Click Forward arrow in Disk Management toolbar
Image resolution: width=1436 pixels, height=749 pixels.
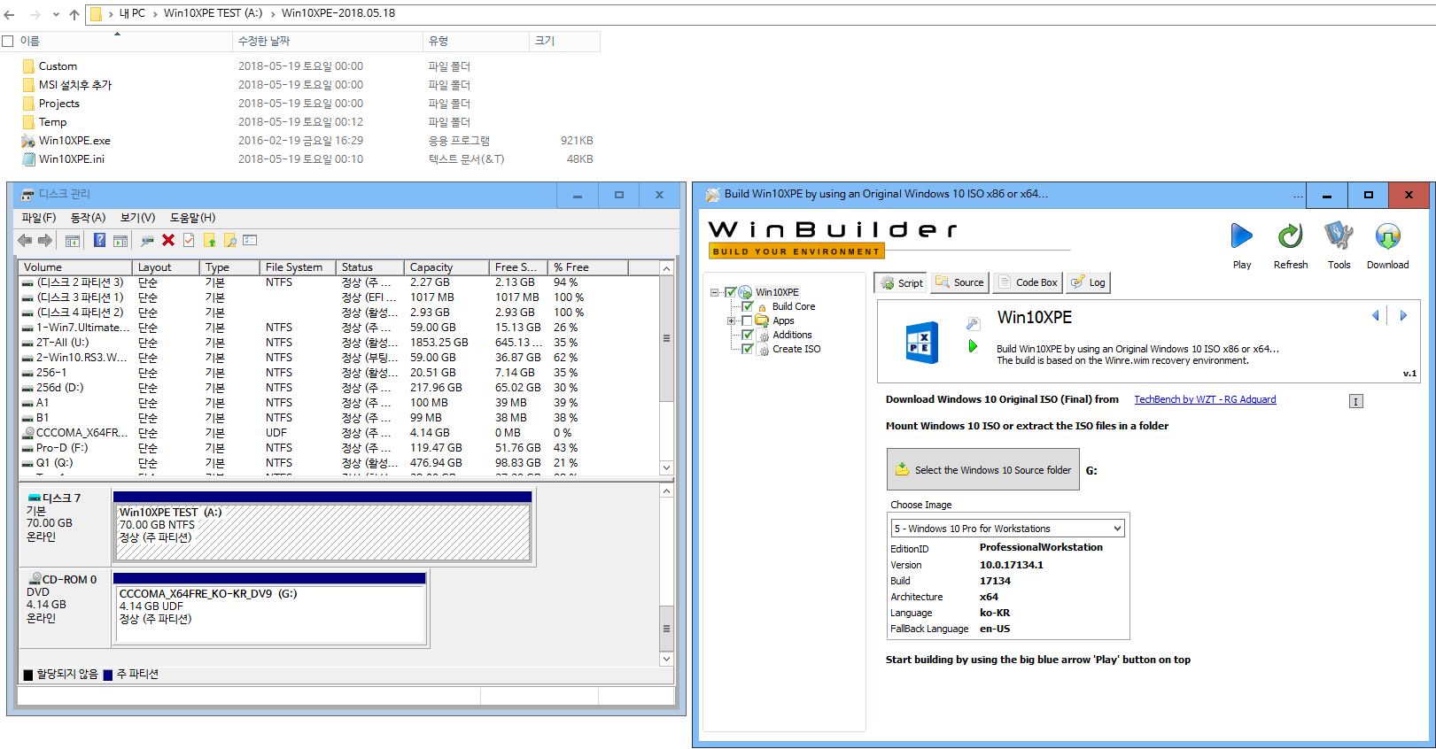(x=45, y=240)
